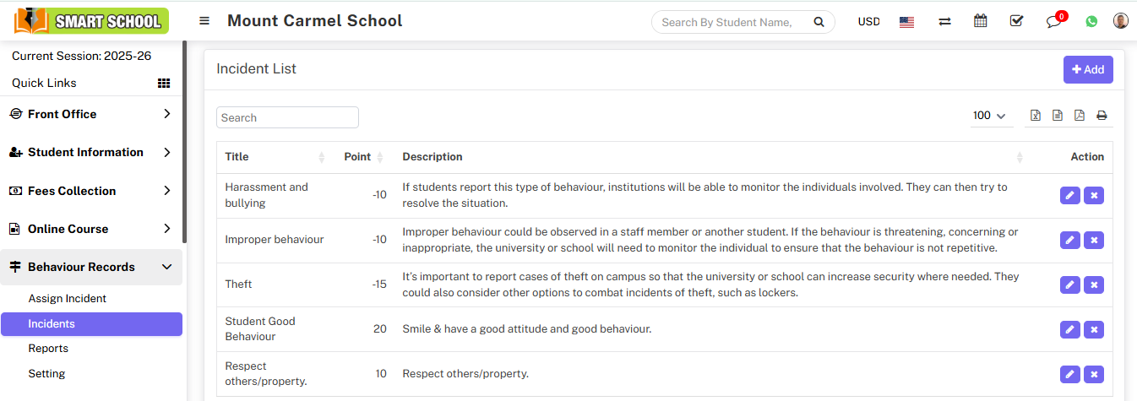This screenshot has width=1137, height=401.
Task: Export the incident list as CSV
Action: [1058, 116]
